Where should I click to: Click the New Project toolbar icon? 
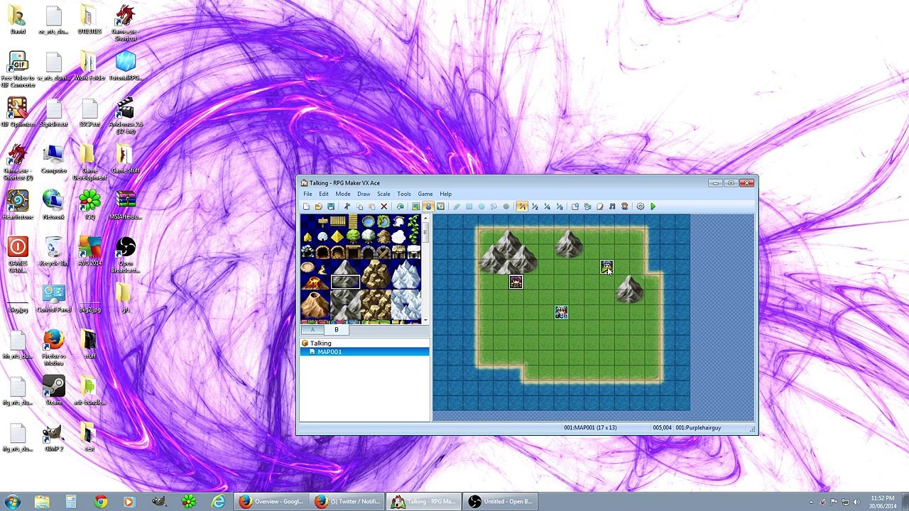(306, 207)
